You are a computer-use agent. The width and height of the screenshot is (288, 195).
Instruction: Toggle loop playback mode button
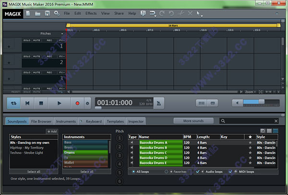[13, 103]
